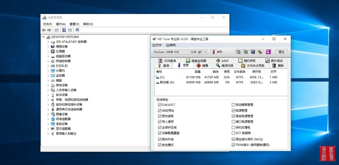Expand the 计算机 node arrow
Image resolution: width=339 pixels, height=165 pixels.
[x=48, y=70]
